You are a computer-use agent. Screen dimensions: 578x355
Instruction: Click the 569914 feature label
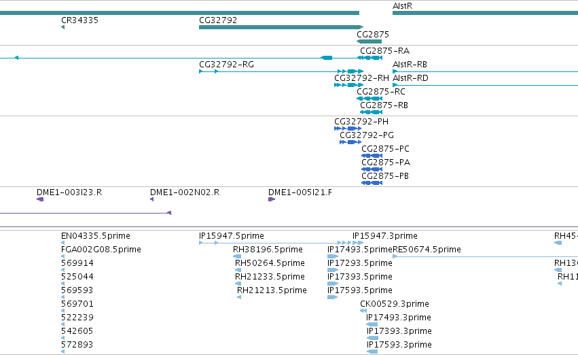[x=77, y=263]
